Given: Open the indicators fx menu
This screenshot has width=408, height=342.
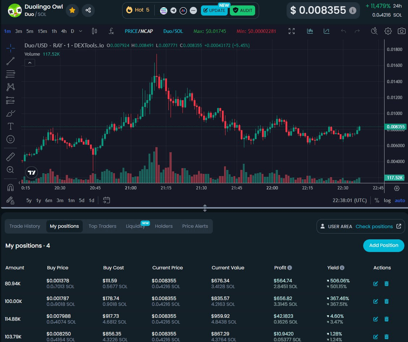Looking at the screenshot, I should click(111, 31).
